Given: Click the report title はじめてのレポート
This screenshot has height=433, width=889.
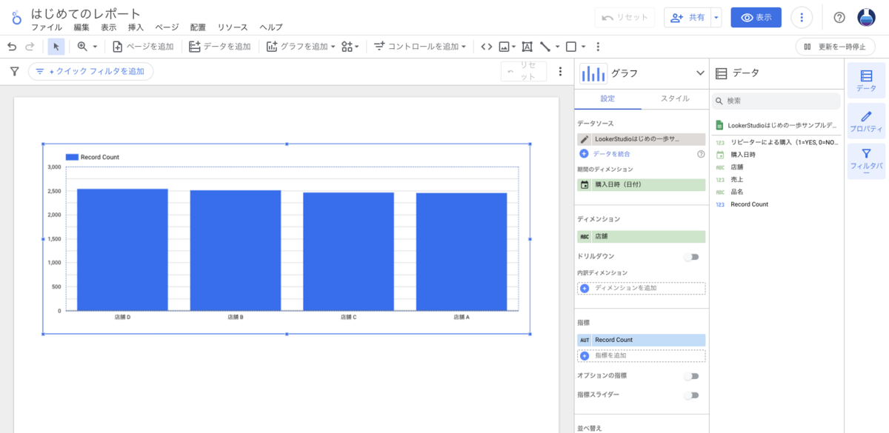Looking at the screenshot, I should [x=86, y=13].
